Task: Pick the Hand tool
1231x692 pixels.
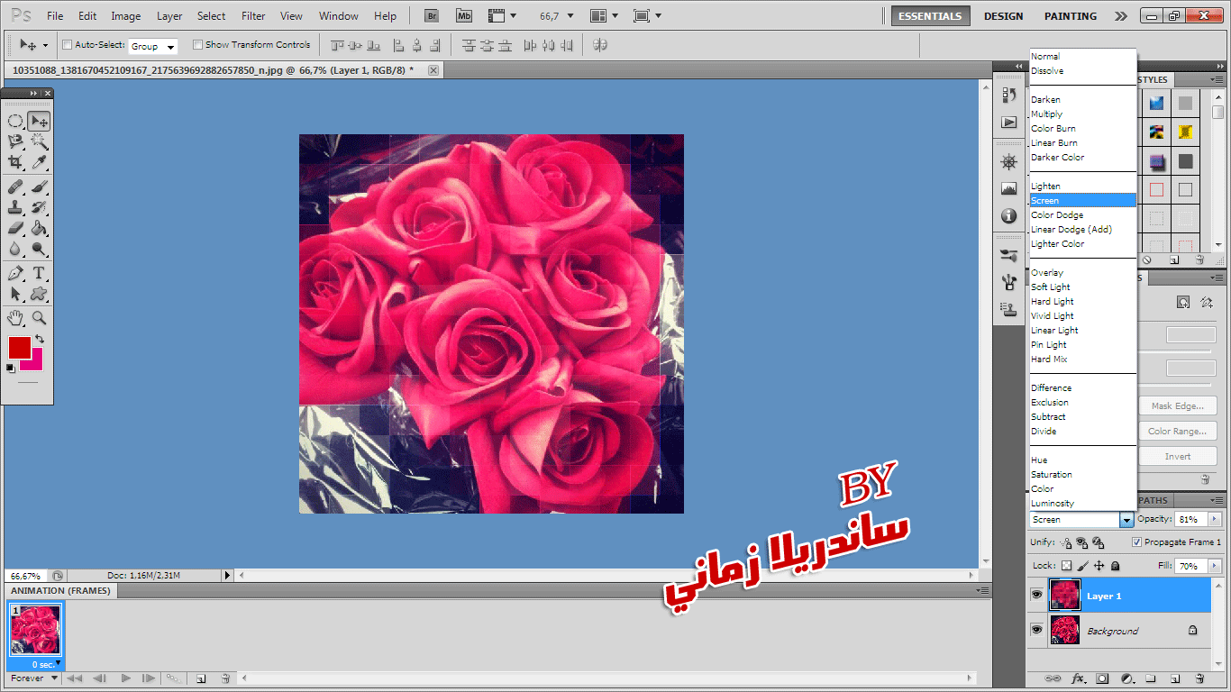Action: (x=15, y=317)
